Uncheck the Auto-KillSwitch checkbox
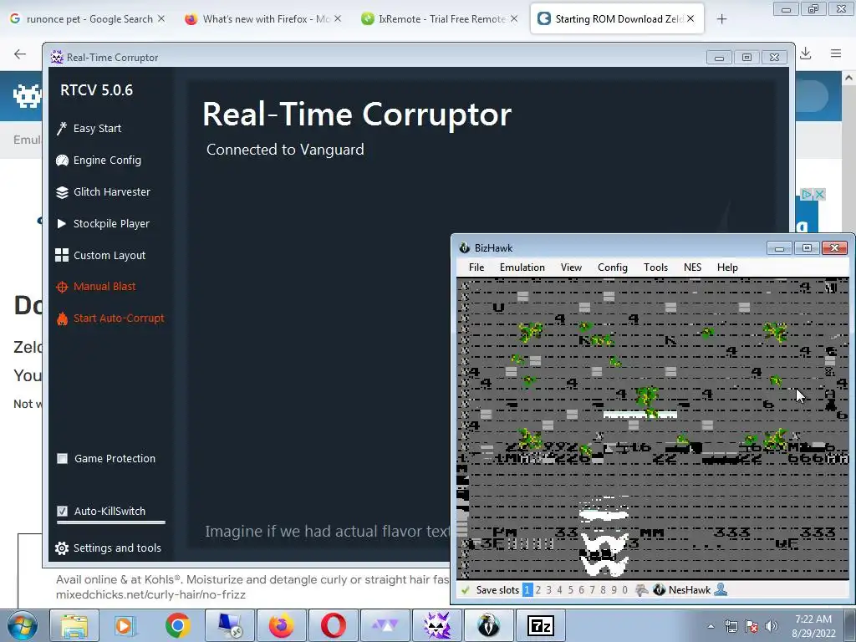This screenshot has width=856, height=642. pyautogui.click(x=62, y=511)
